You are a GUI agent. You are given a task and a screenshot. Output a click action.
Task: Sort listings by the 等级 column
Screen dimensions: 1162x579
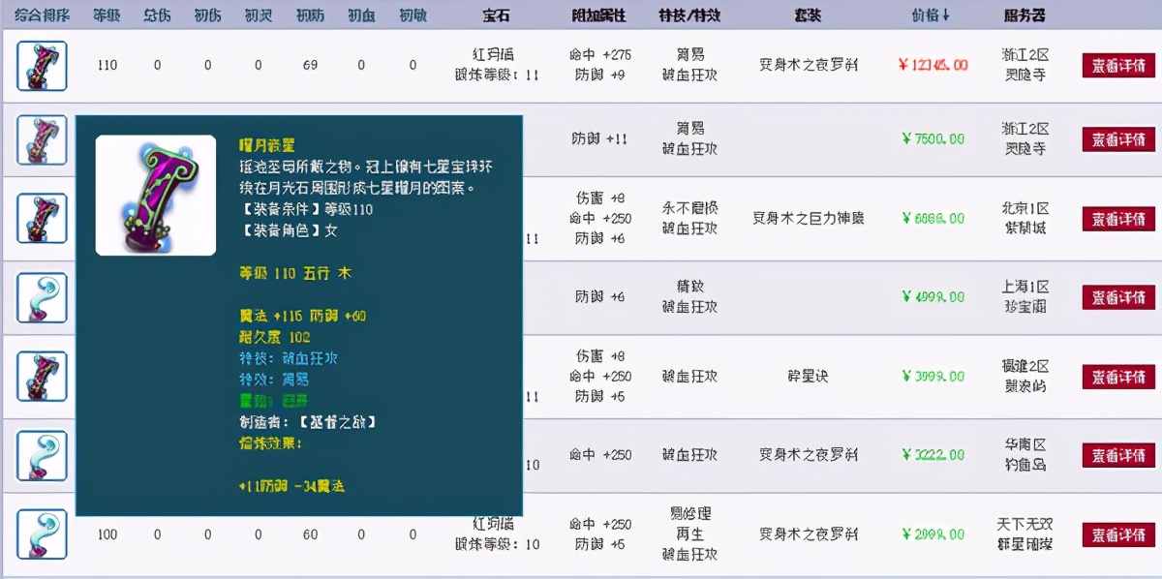107,14
